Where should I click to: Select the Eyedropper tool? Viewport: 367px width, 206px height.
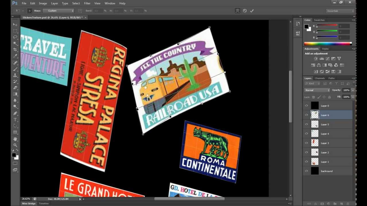pyautogui.click(x=15, y=56)
